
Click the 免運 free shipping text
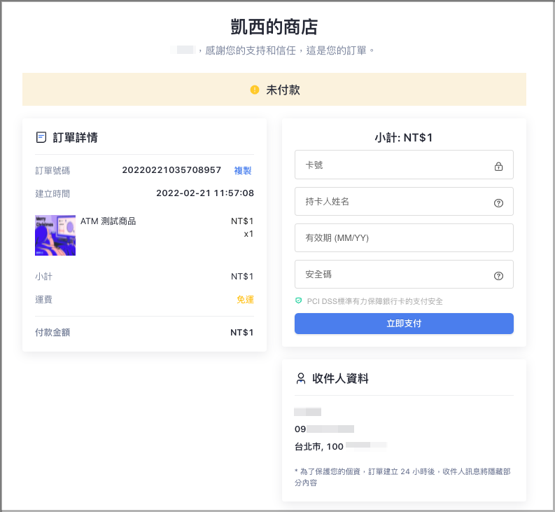(x=245, y=300)
